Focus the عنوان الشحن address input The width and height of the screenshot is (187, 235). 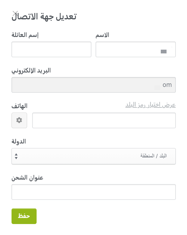pyautogui.click(x=94, y=192)
